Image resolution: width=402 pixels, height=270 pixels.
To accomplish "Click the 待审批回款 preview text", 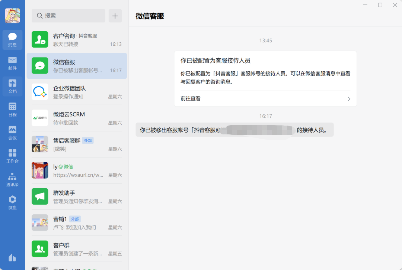I will point(66,123).
